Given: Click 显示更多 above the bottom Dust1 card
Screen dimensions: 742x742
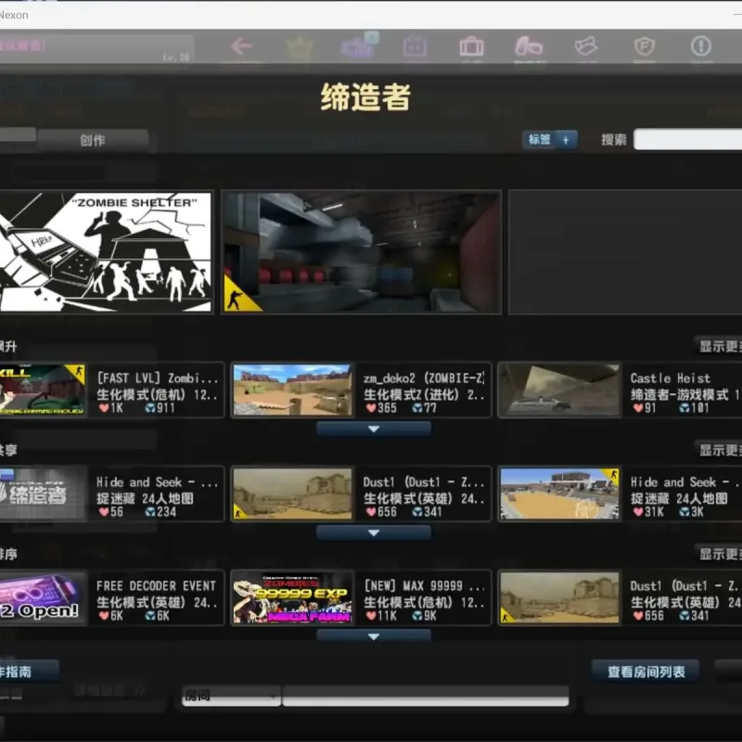Looking at the screenshot, I should (x=719, y=554).
